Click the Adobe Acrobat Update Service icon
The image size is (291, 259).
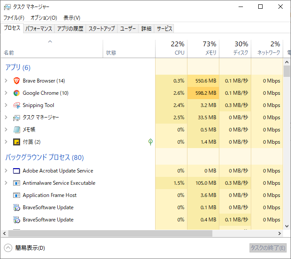[17, 171]
